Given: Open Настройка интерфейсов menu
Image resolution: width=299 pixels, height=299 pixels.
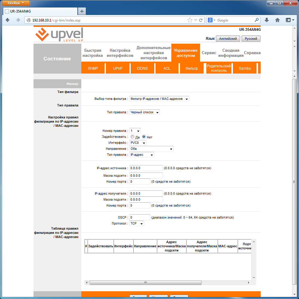Looking at the screenshot, I should click(x=120, y=53).
